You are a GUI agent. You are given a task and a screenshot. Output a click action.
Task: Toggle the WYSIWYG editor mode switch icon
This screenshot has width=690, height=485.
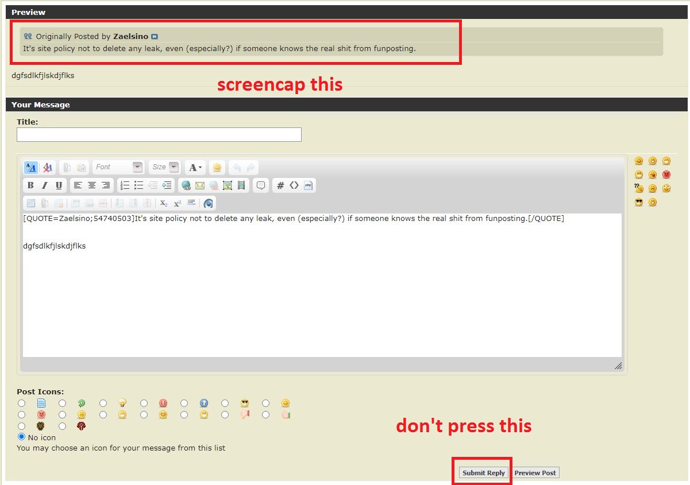pos(31,167)
